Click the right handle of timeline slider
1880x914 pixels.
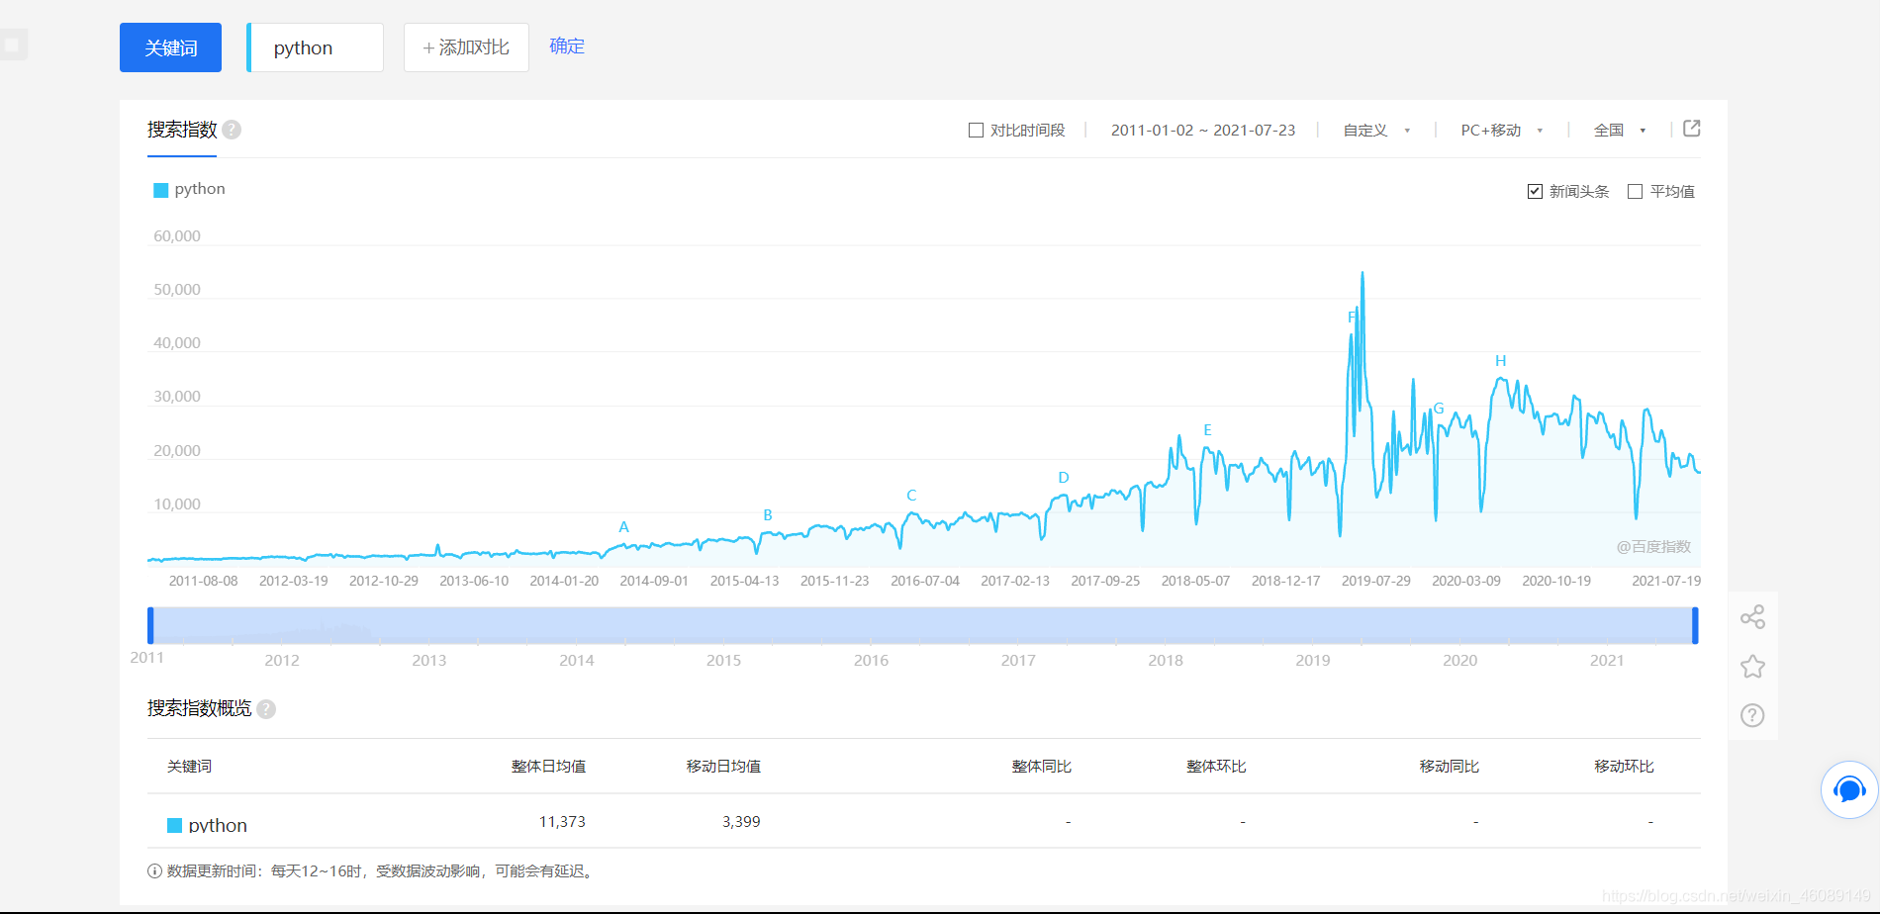pyautogui.click(x=1695, y=626)
